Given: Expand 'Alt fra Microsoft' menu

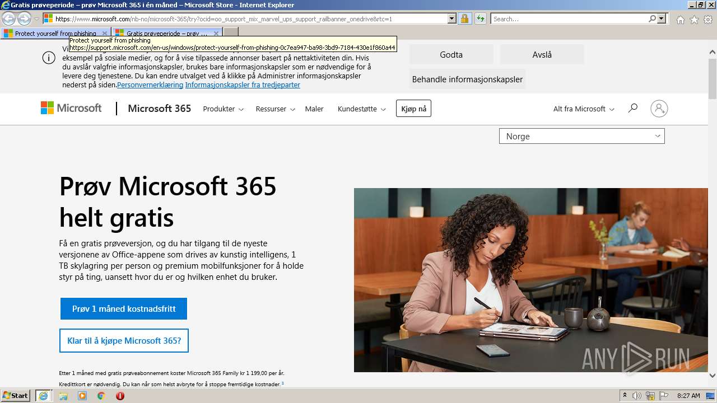Looking at the screenshot, I should tap(584, 109).
